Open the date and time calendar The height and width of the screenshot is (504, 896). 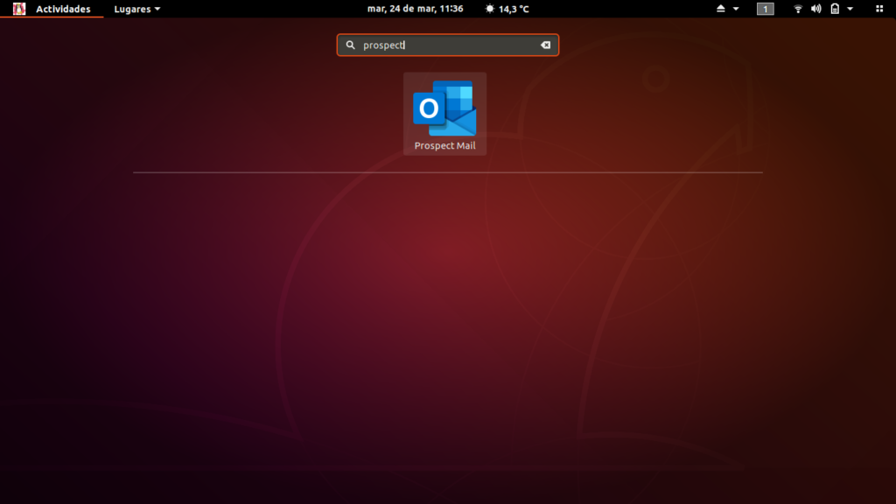pyautogui.click(x=415, y=9)
